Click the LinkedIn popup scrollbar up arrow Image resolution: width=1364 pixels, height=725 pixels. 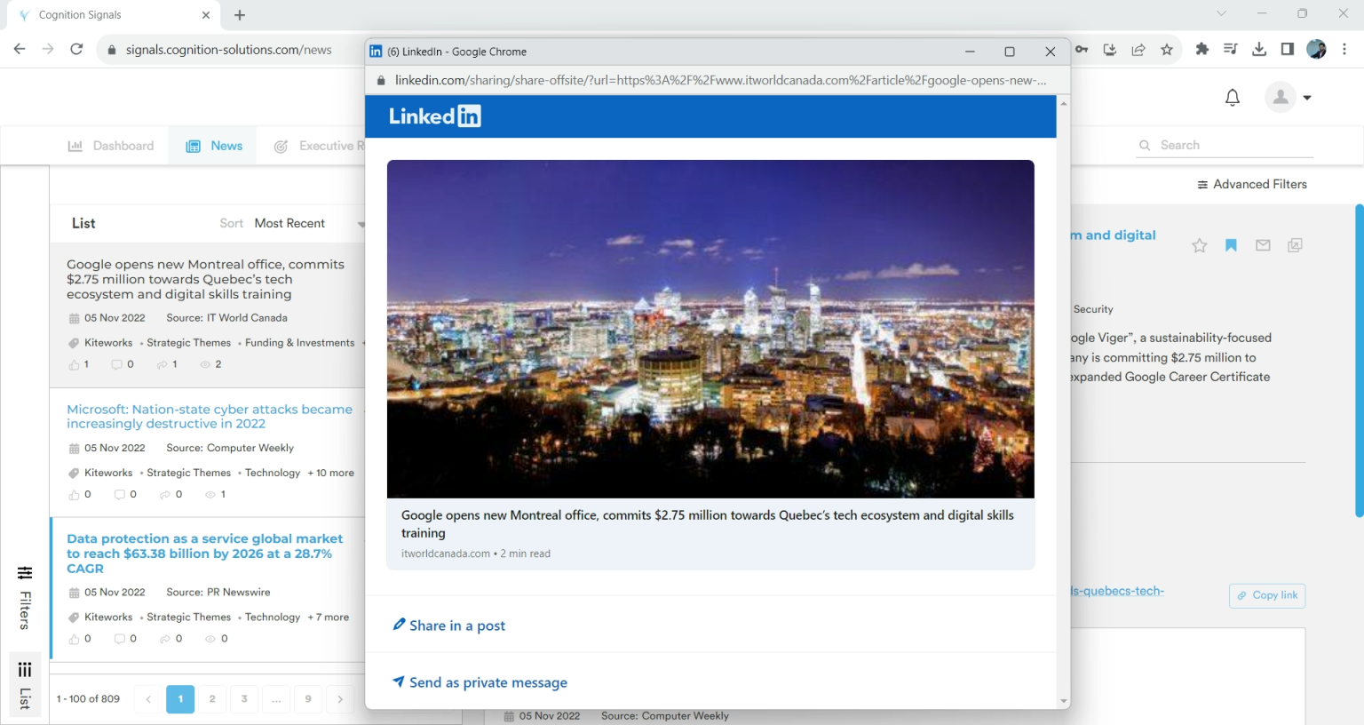point(1063,104)
